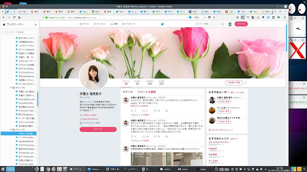Go back with the browser back arrow

[x=4, y=17]
